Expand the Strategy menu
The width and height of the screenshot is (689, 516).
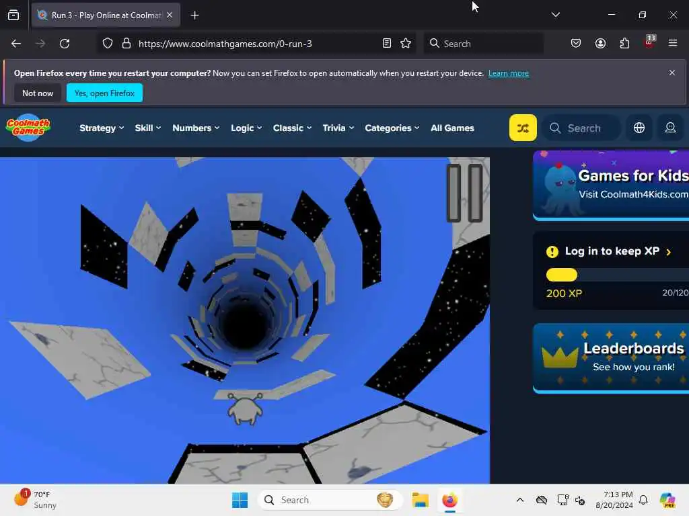[x=102, y=128]
